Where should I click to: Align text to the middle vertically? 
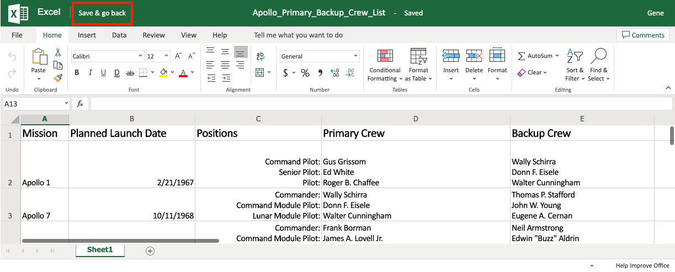[225, 51]
